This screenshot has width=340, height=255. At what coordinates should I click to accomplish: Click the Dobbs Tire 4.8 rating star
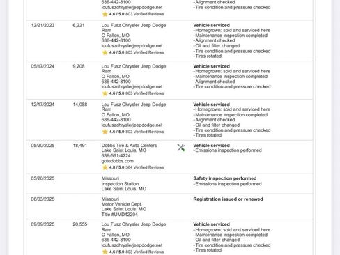tap(105, 167)
